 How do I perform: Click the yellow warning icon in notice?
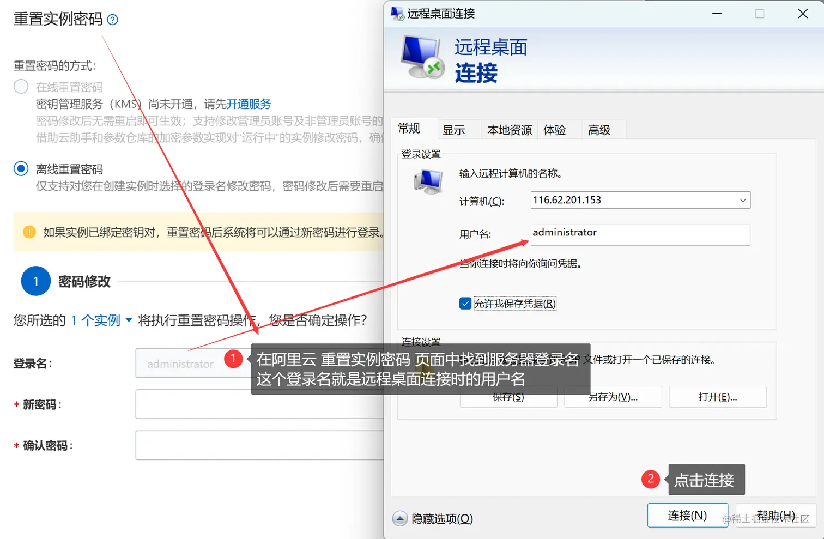(x=29, y=232)
